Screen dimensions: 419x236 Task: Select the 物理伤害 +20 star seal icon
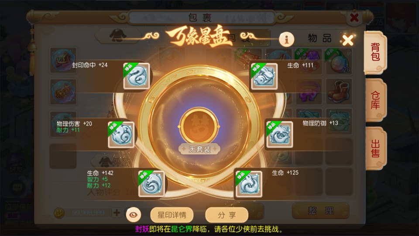[121, 135]
